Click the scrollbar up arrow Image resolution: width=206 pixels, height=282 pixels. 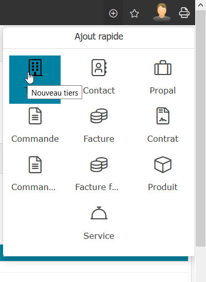click(200, 5)
